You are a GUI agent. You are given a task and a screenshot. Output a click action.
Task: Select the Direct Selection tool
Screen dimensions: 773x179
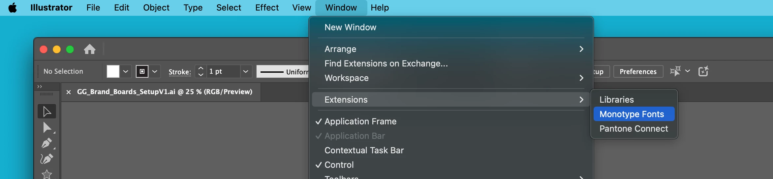(47, 128)
